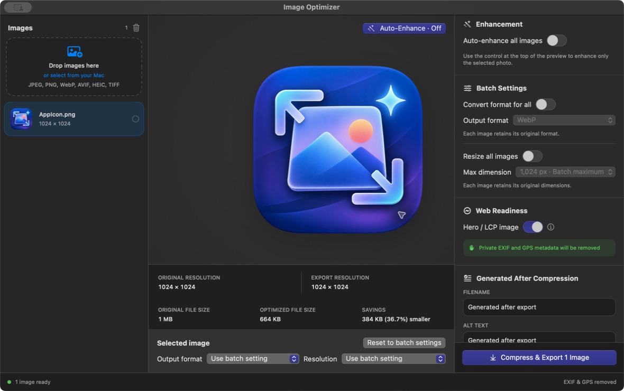Click the 'Drop images here' label
This screenshot has width=624, height=391.
click(x=74, y=66)
